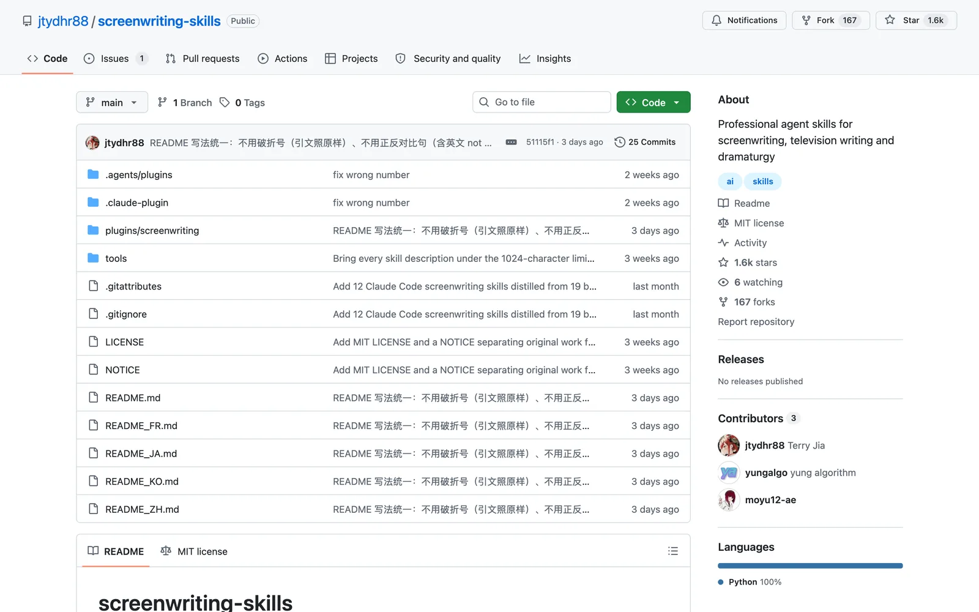Click the Report repository link
Image resolution: width=979 pixels, height=612 pixels.
coord(756,322)
